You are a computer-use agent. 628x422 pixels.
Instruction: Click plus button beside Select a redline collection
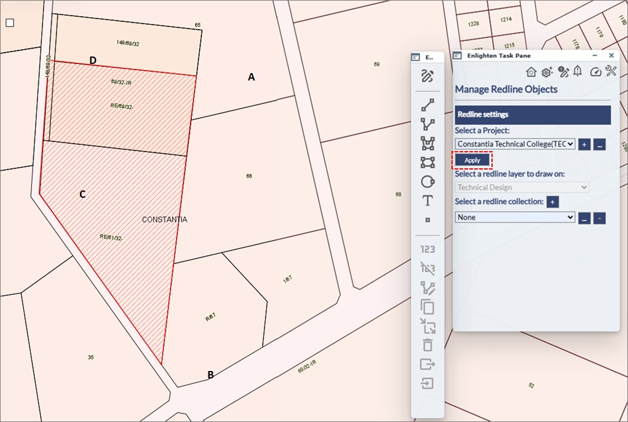pos(552,202)
